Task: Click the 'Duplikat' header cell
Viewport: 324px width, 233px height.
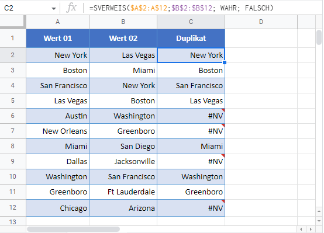Action: click(191, 39)
